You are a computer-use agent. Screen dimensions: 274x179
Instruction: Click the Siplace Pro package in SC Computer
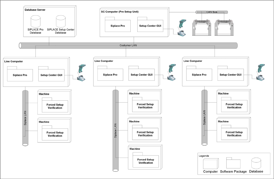(118, 24)
